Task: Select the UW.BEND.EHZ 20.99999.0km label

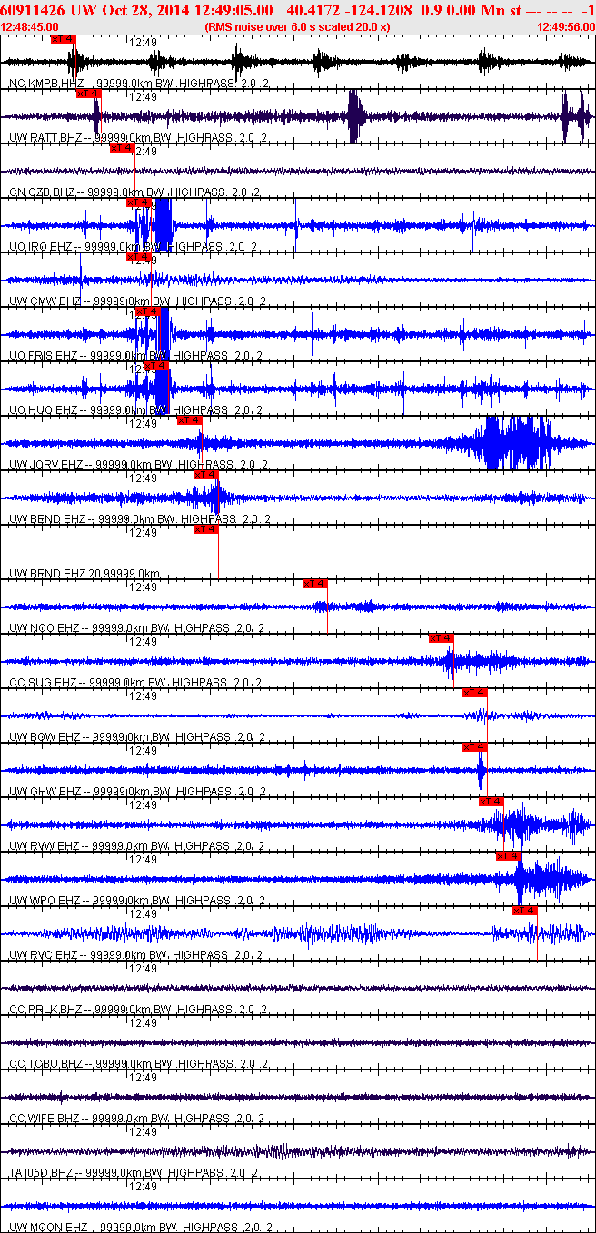Action: (84, 574)
